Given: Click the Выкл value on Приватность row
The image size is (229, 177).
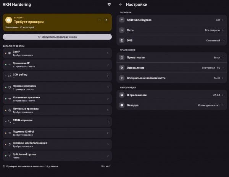Looking at the screenshot, I should coord(217,58).
